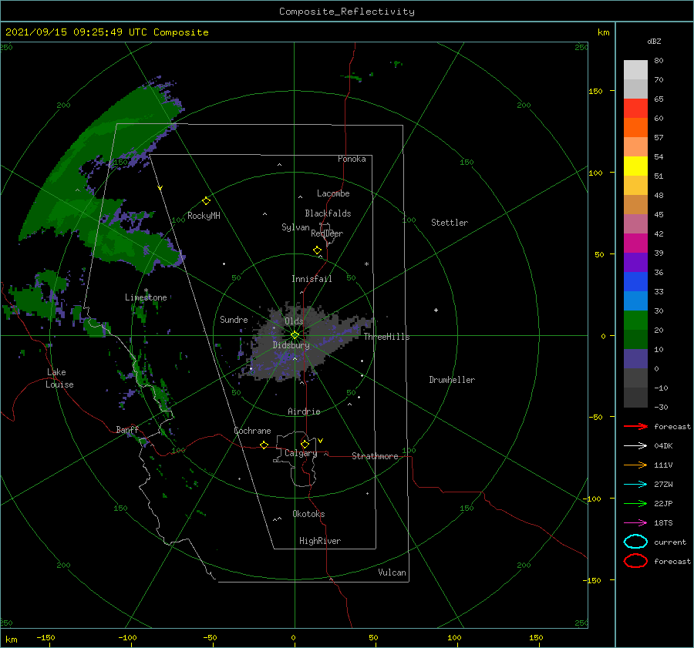Click the yellow km label at top right
The height and width of the screenshot is (648, 694).
tap(603, 32)
